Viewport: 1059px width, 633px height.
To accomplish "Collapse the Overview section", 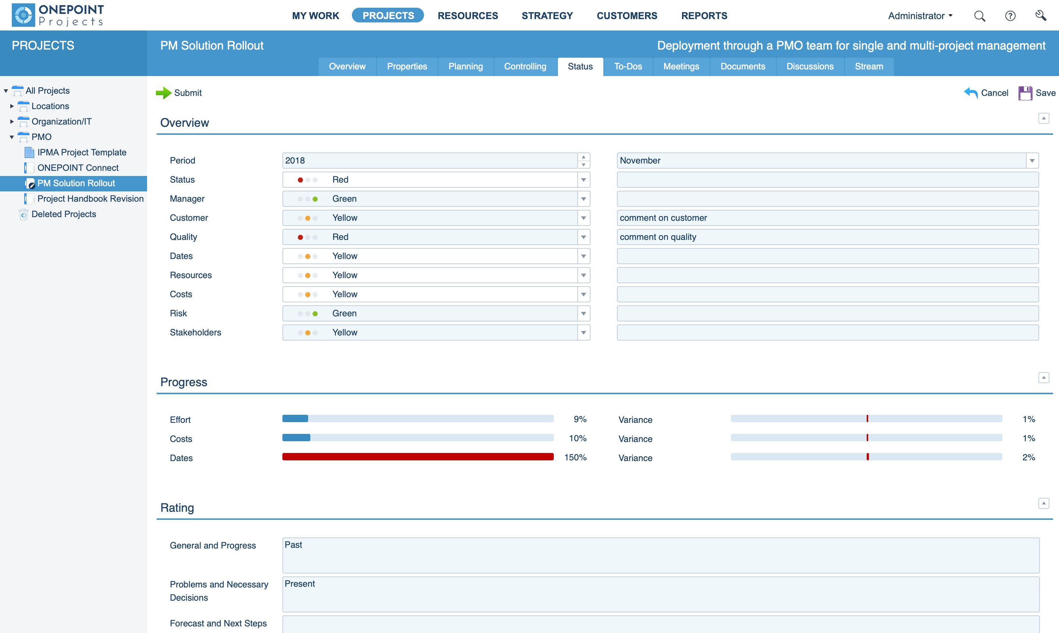I will [1044, 118].
